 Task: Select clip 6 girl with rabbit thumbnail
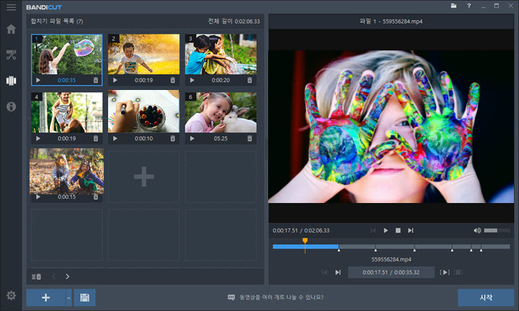(221, 112)
